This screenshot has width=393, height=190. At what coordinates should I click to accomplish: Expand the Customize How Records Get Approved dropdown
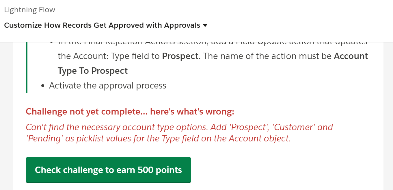click(x=102, y=25)
